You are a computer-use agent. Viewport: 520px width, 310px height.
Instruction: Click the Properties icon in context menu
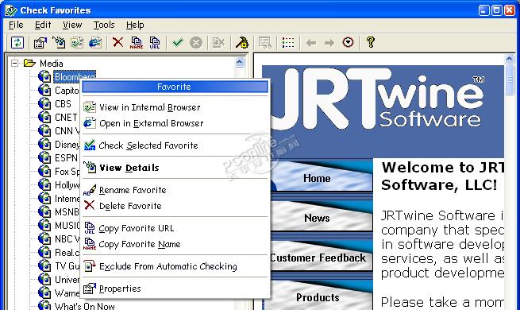coord(90,289)
